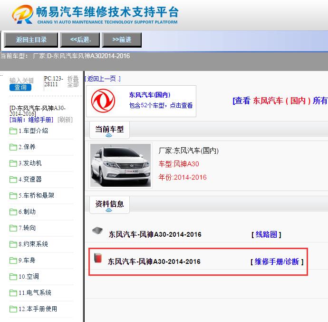
Task: Click the 返回主目录 button
Action: [31, 40]
